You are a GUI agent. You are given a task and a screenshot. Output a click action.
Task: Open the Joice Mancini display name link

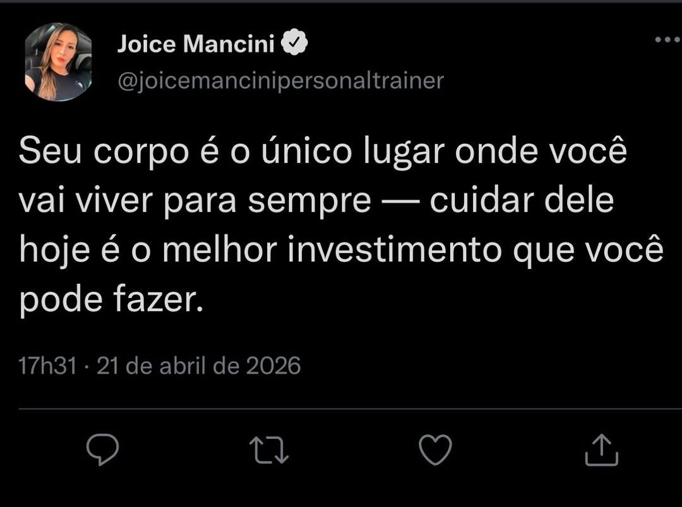coord(196,44)
